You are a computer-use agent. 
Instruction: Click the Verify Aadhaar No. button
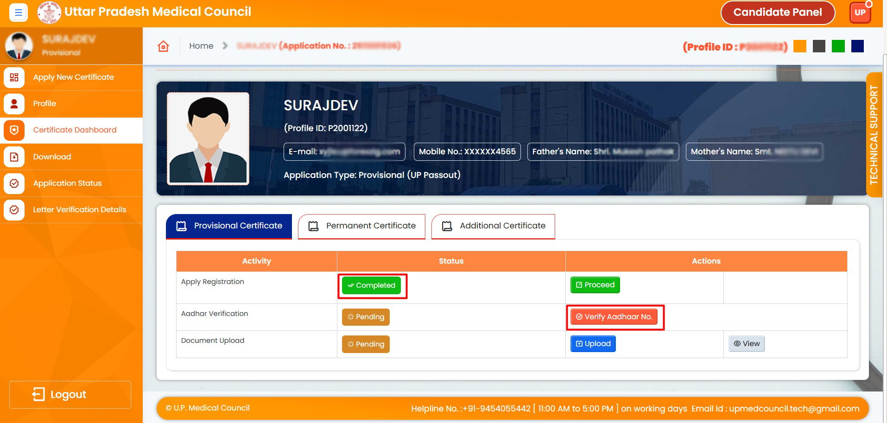pyautogui.click(x=614, y=317)
